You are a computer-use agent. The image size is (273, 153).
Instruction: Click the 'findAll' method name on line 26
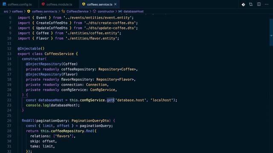point(28,121)
